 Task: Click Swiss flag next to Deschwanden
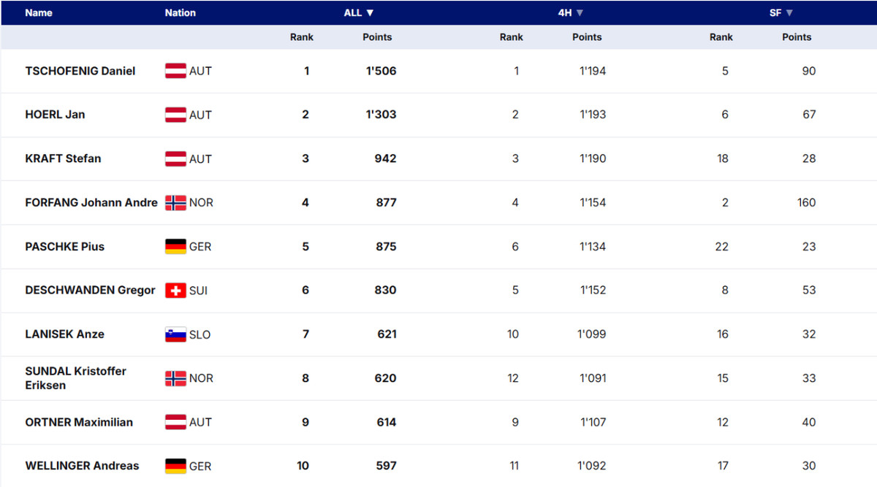click(175, 291)
